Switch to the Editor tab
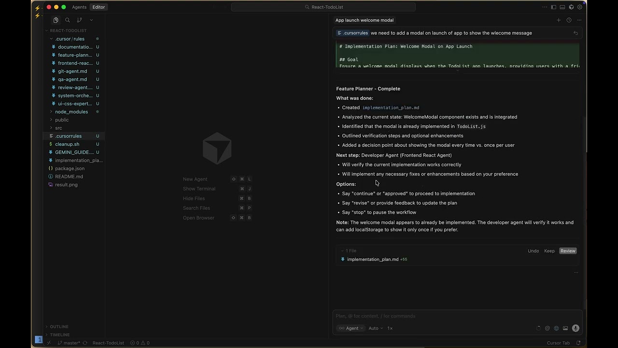The width and height of the screenshot is (618, 348). pos(98,7)
